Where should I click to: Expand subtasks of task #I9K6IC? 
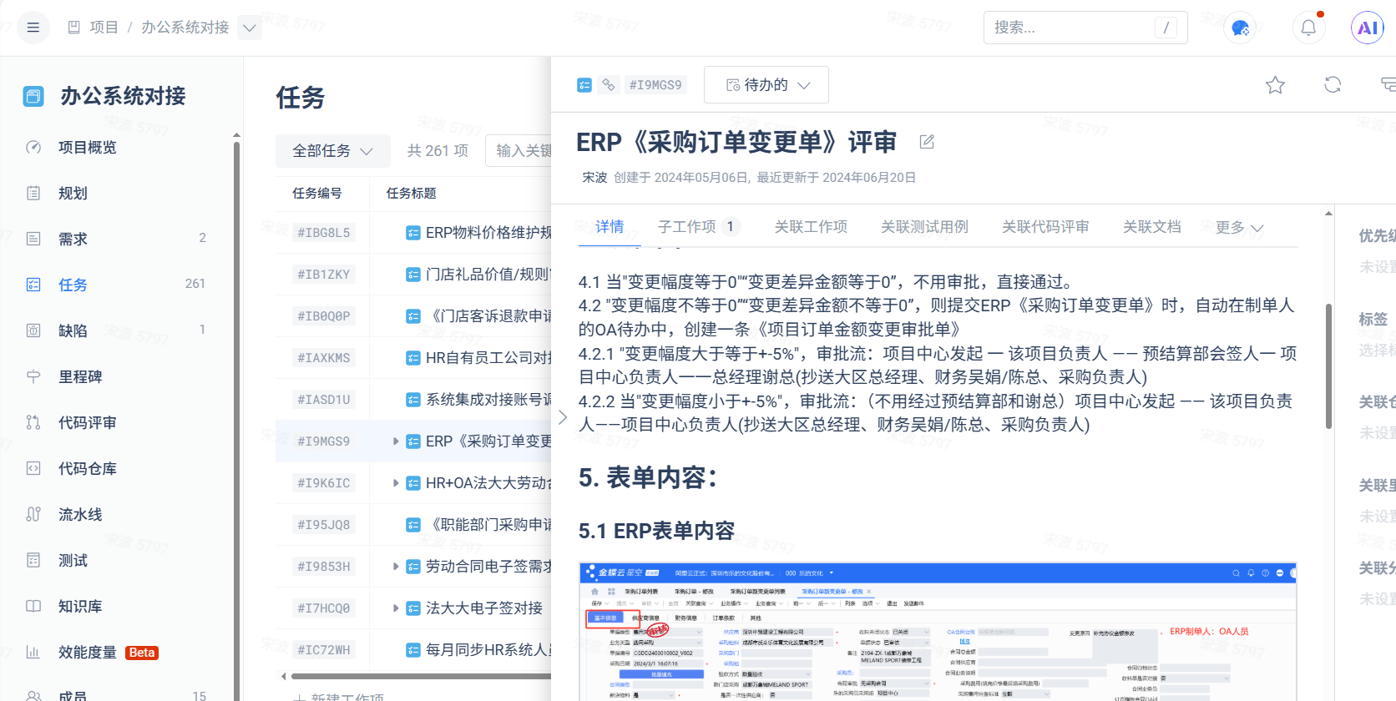[x=396, y=483]
